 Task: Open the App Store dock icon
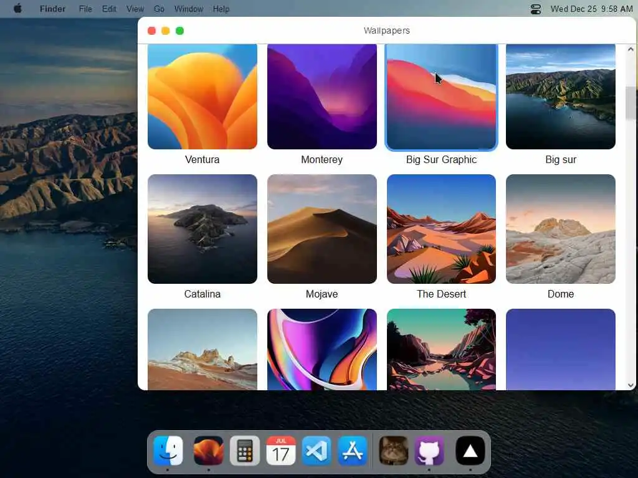[x=353, y=451]
